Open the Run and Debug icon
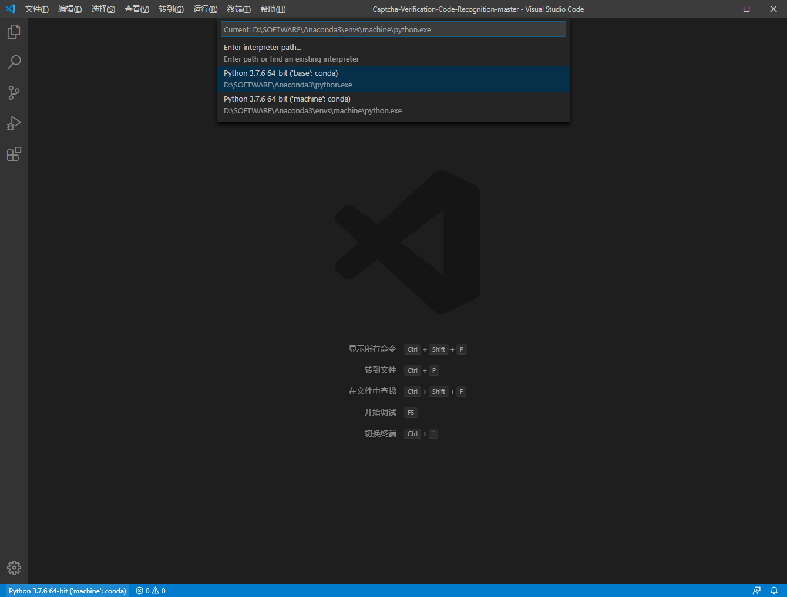Viewport: 787px width, 597px height. [14, 123]
